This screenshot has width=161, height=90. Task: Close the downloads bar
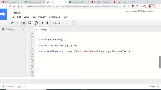pos(159,86)
